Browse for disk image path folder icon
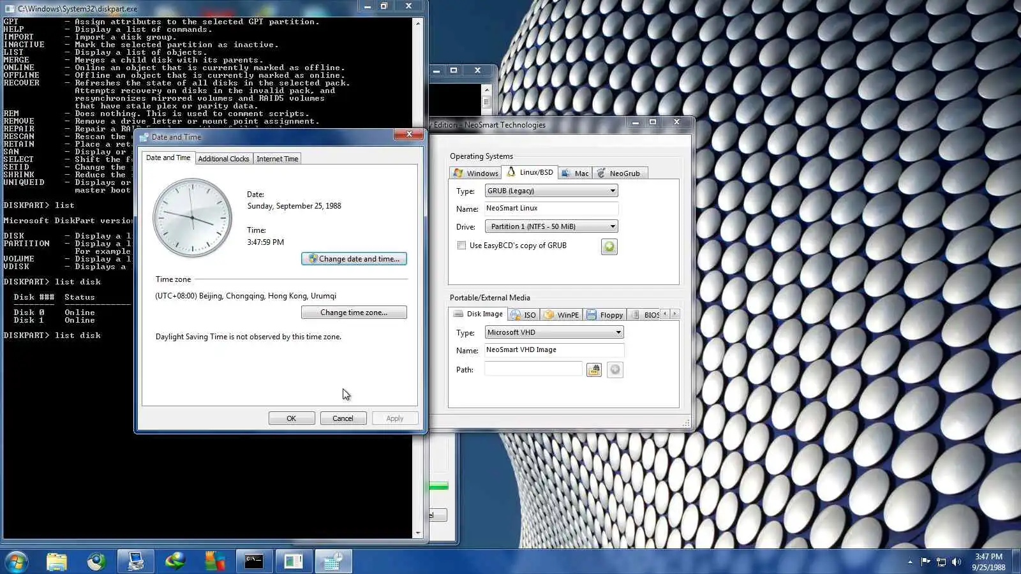 (x=594, y=370)
